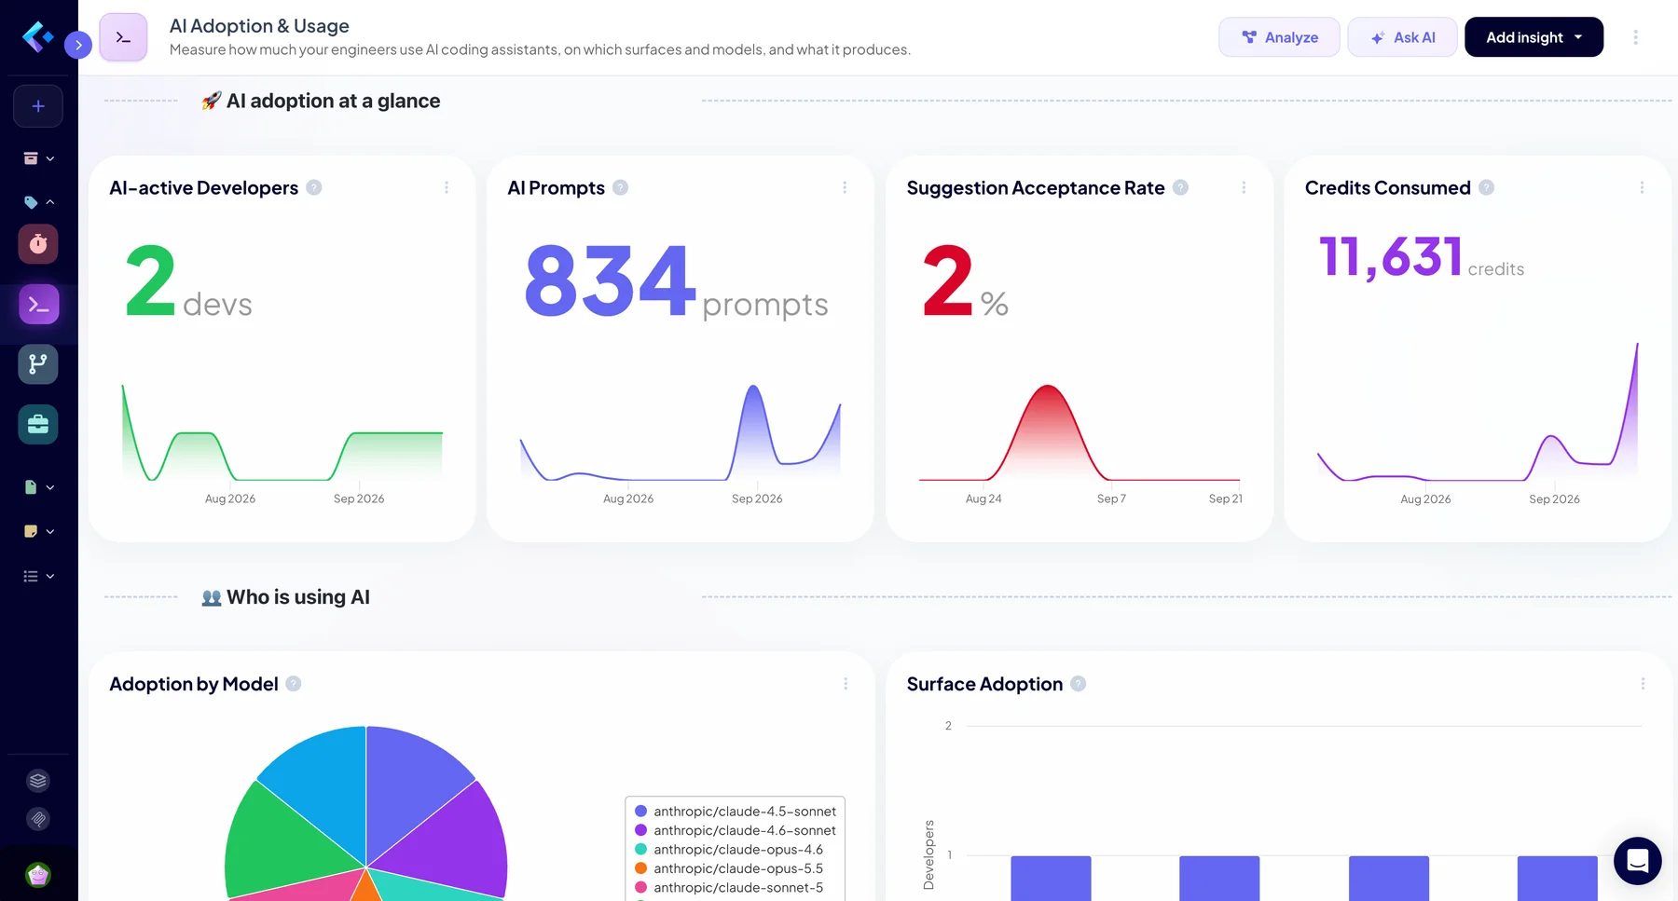Select the anthropic/claude-opus-5.5 legend swatch
The height and width of the screenshot is (901, 1678).
point(640,868)
